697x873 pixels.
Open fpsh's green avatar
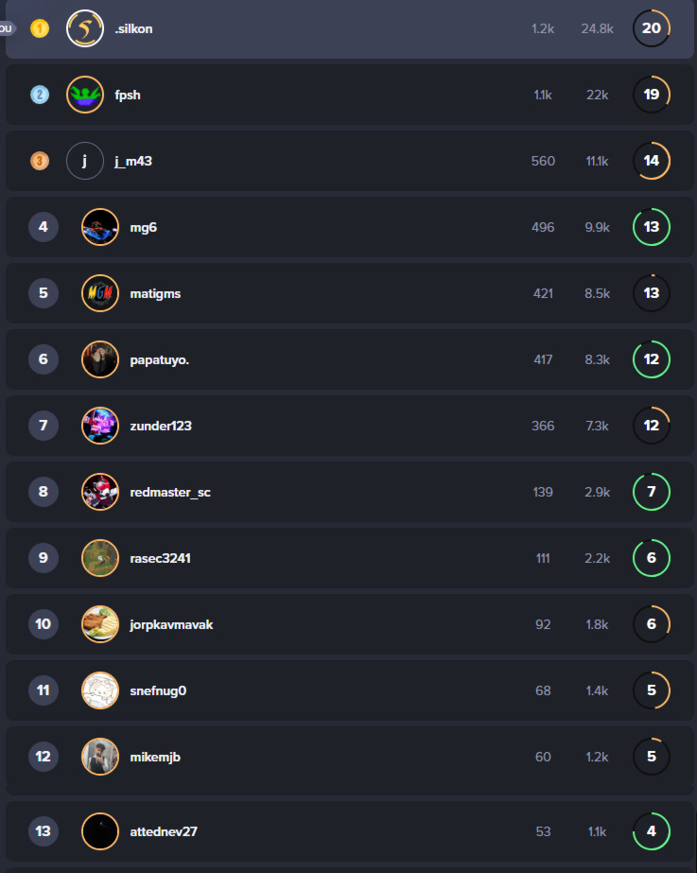point(85,95)
